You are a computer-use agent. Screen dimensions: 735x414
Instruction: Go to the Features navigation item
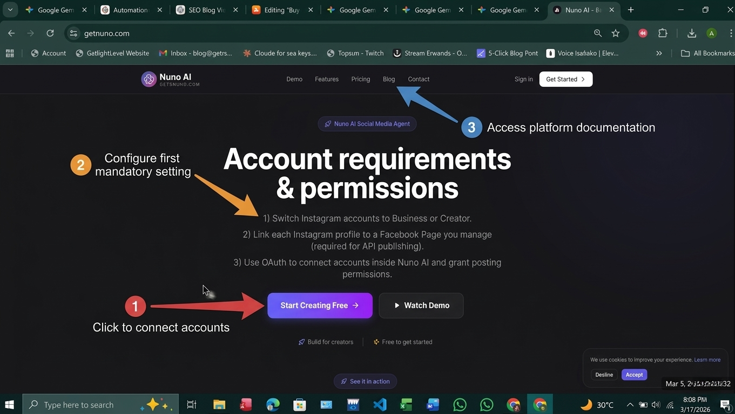tap(327, 79)
